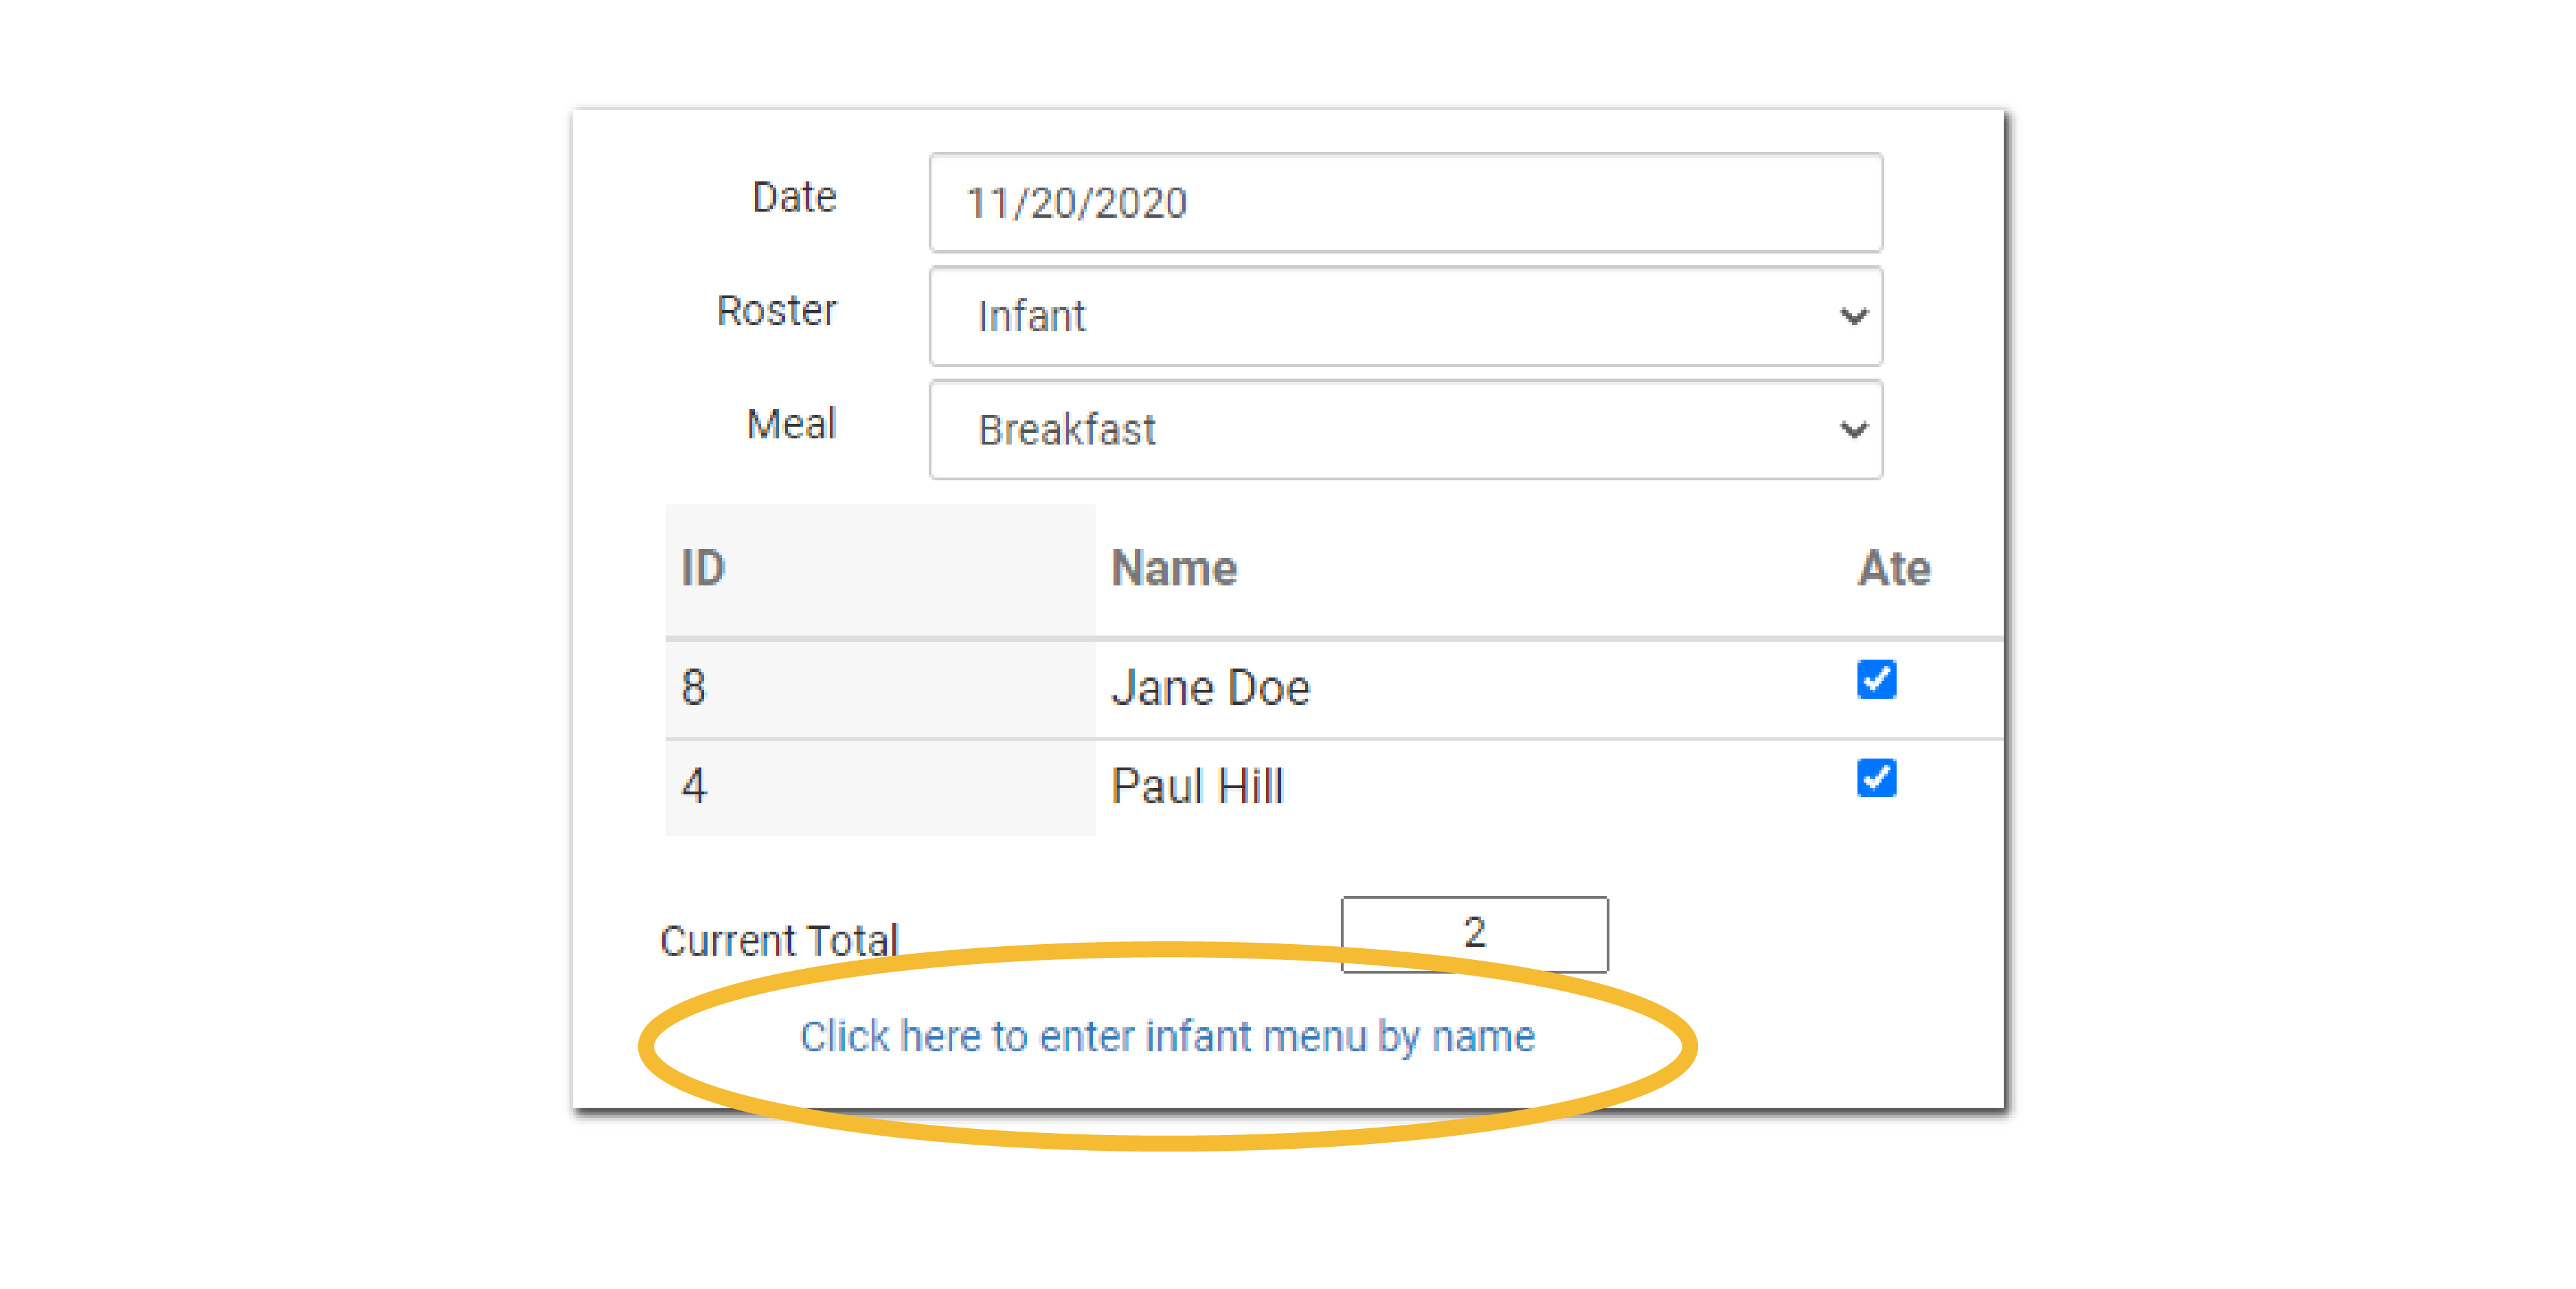Click the Name column header
Viewport: 2576px width, 1289px height.
point(1174,568)
